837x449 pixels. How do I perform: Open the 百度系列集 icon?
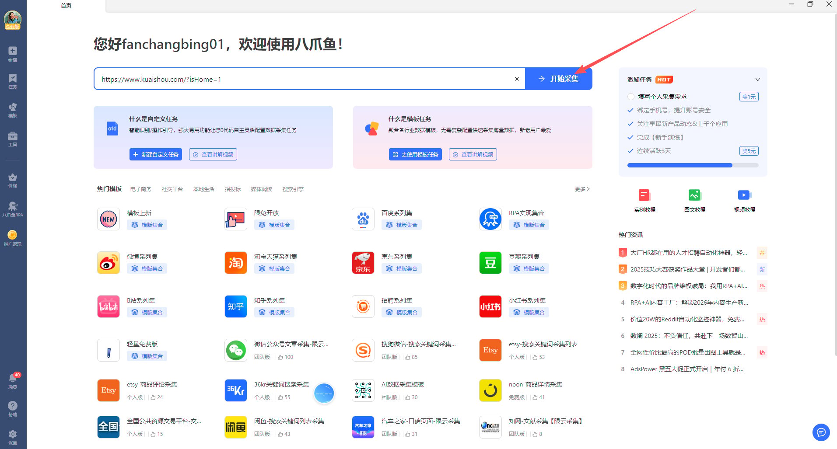coord(363,219)
